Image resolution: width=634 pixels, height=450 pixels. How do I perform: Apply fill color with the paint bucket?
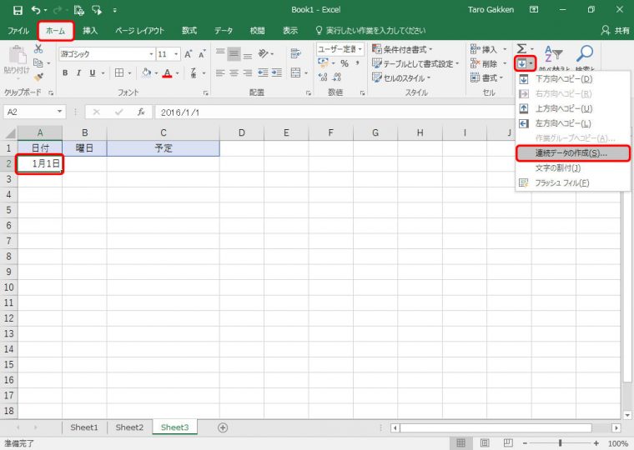[147, 72]
